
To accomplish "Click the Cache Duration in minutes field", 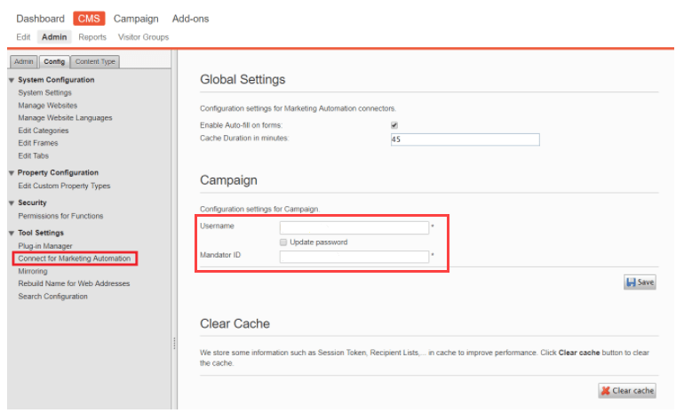I will pos(465,139).
